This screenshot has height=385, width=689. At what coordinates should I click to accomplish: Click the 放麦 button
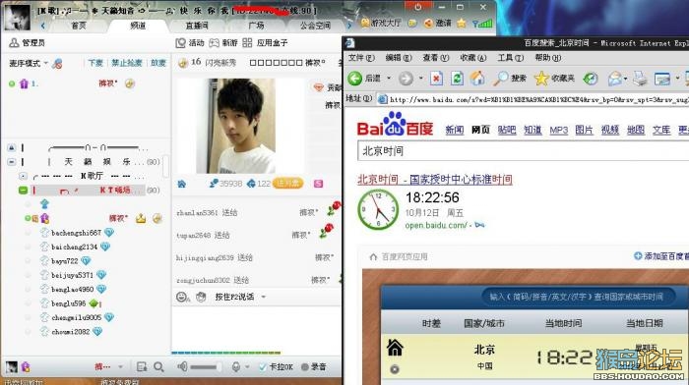pyautogui.click(x=158, y=63)
